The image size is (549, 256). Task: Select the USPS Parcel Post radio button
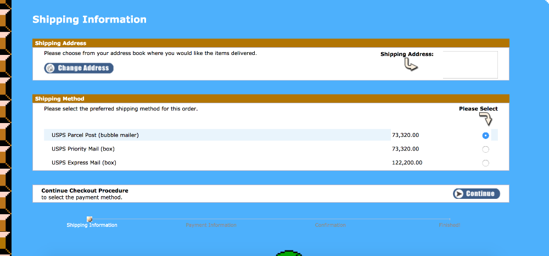coord(485,136)
